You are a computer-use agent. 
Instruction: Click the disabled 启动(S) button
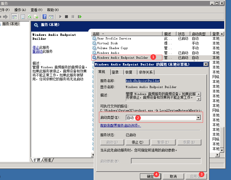tap(112, 142)
